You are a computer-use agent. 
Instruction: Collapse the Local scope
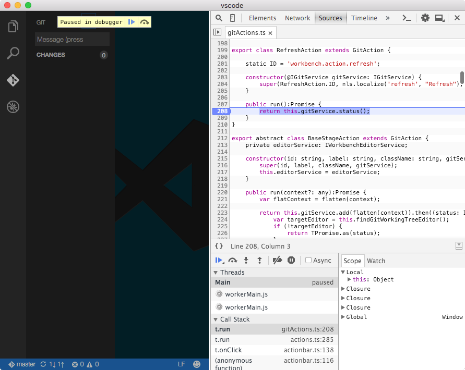point(343,272)
